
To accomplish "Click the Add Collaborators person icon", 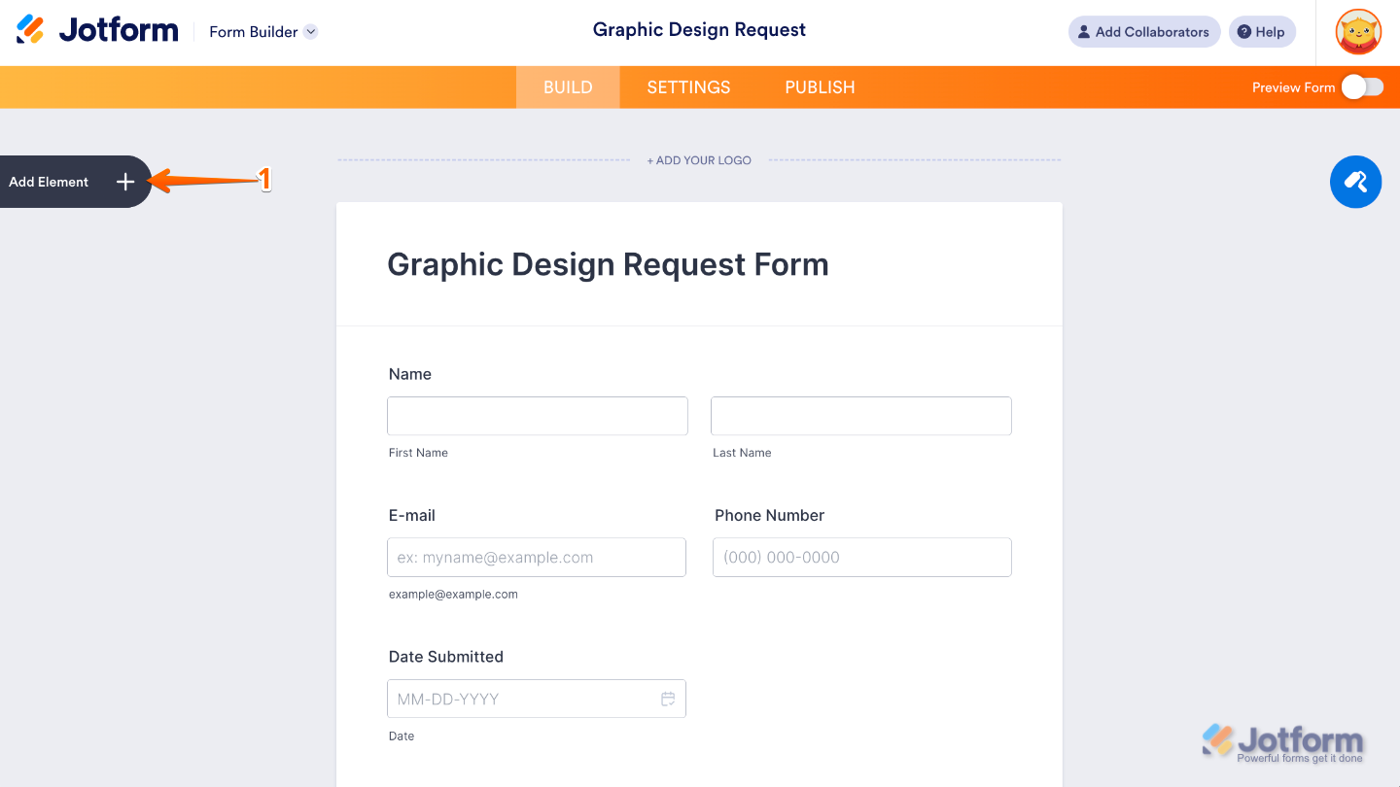I will pyautogui.click(x=1082, y=31).
